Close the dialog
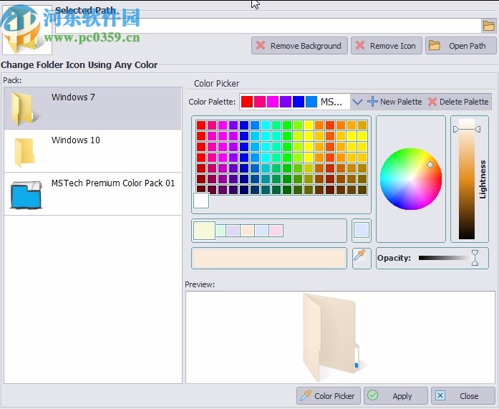 (x=462, y=396)
